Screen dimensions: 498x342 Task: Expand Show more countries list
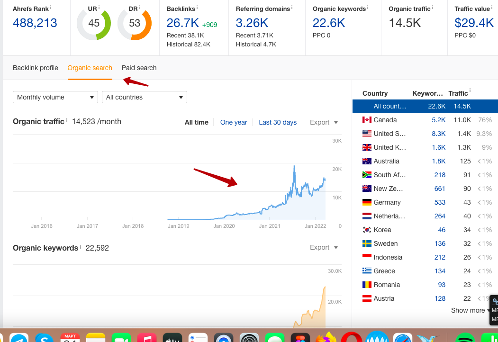pyautogui.click(x=470, y=310)
